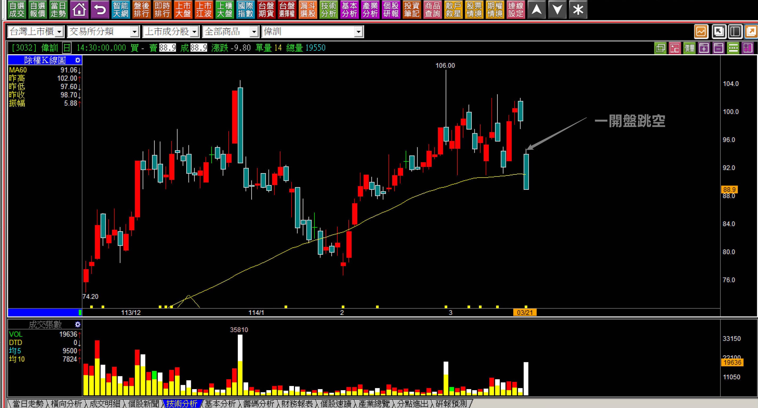Click the purple undo/back arrow icon
The height and width of the screenshot is (408, 758).
pos(100,10)
